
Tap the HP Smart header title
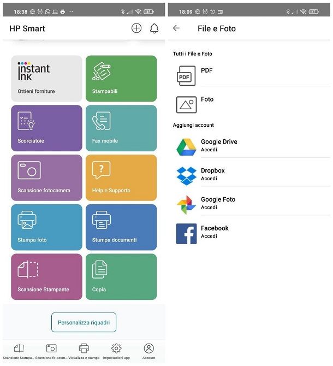pos(27,28)
